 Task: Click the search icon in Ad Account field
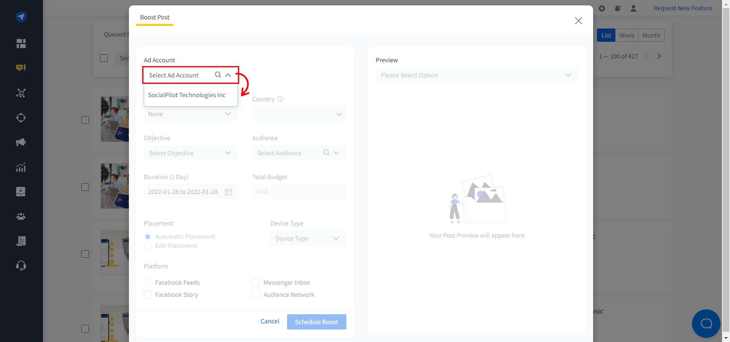click(218, 75)
